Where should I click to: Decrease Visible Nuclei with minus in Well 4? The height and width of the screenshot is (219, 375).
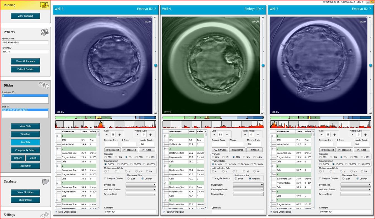pos(245,135)
